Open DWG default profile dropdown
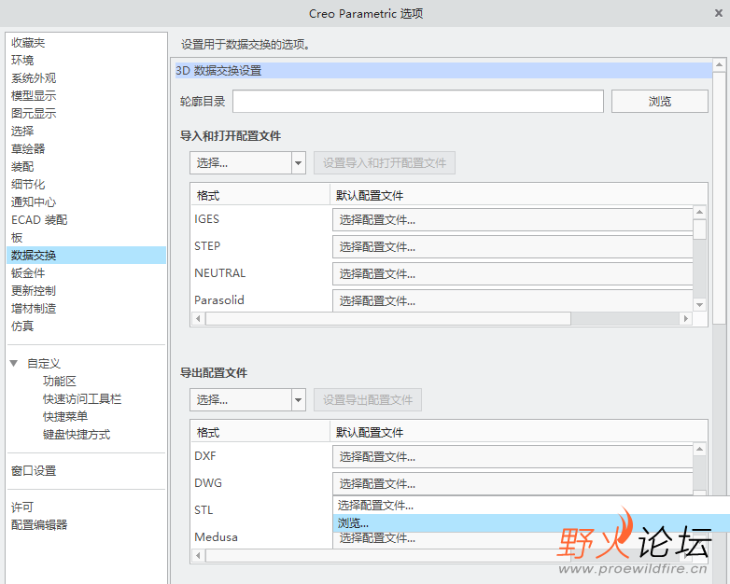Screen dimensions: 730x584 coord(512,483)
